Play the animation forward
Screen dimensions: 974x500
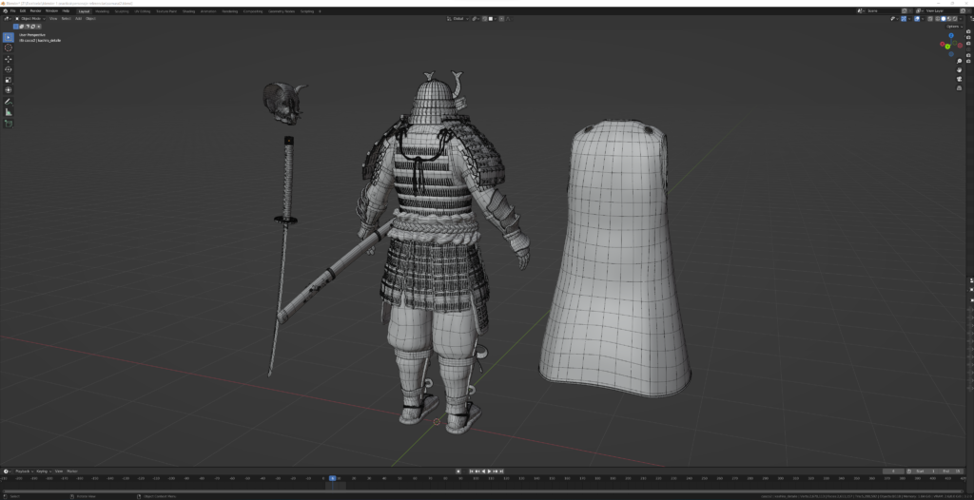490,471
